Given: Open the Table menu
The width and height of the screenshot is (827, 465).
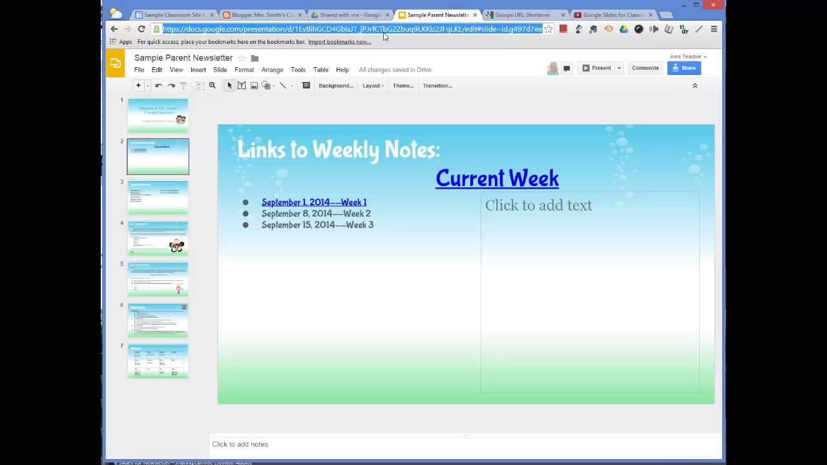Looking at the screenshot, I should (x=321, y=70).
